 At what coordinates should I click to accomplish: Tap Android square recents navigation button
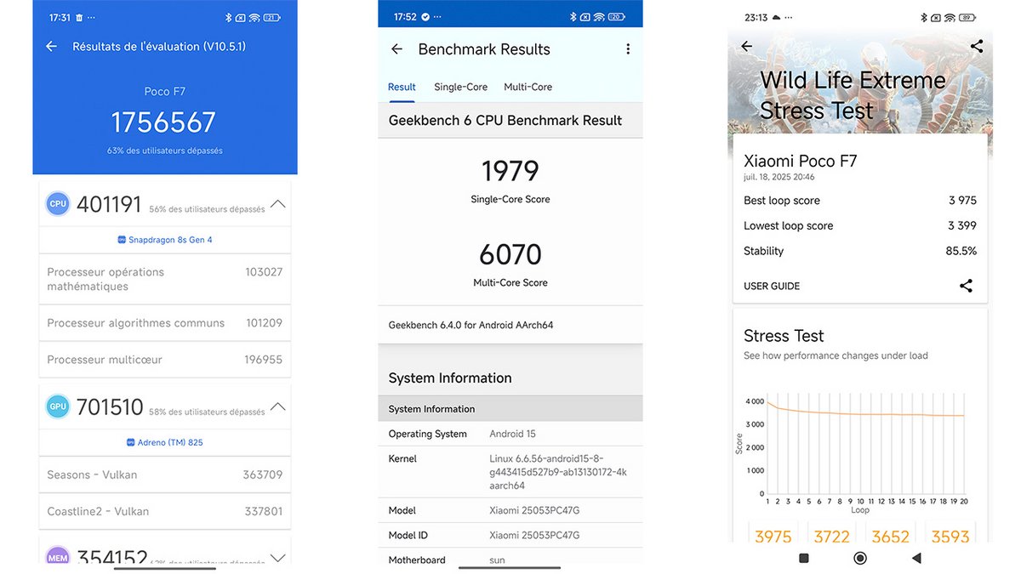click(804, 559)
